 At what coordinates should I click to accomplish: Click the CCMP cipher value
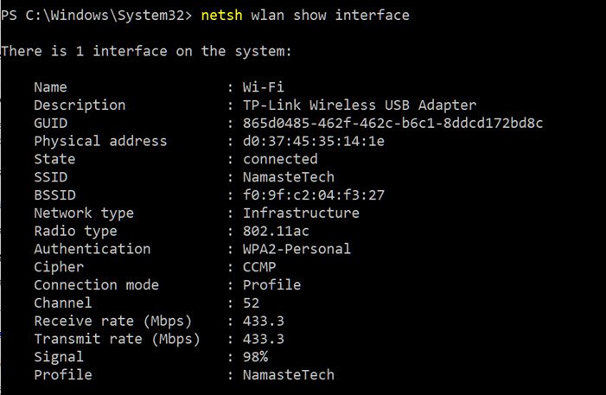coord(258,267)
